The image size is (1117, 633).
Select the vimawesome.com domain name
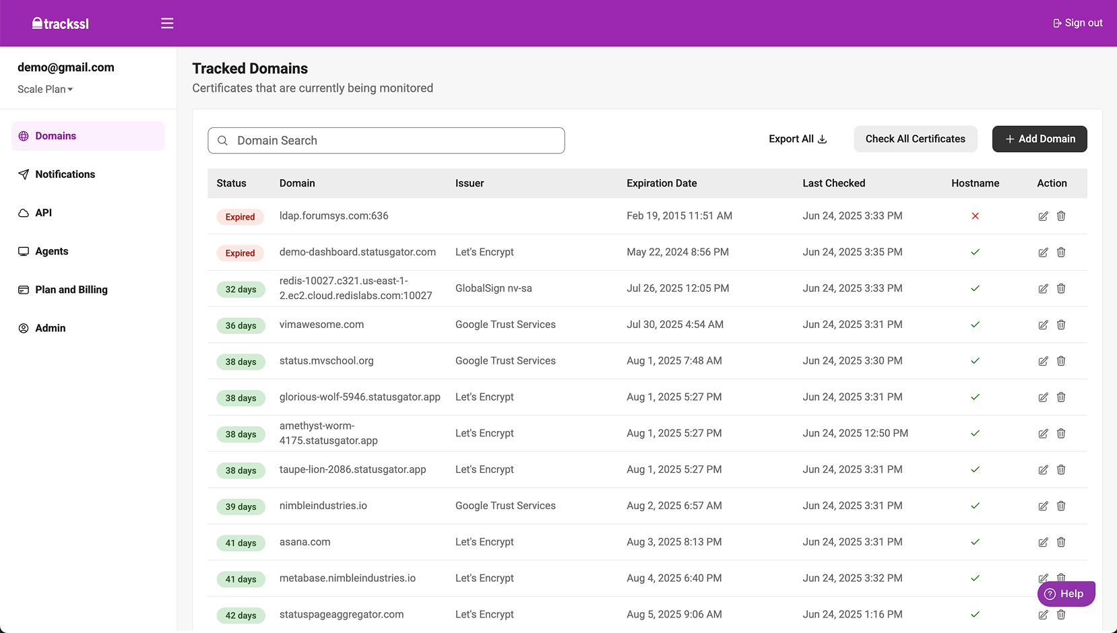(x=321, y=325)
